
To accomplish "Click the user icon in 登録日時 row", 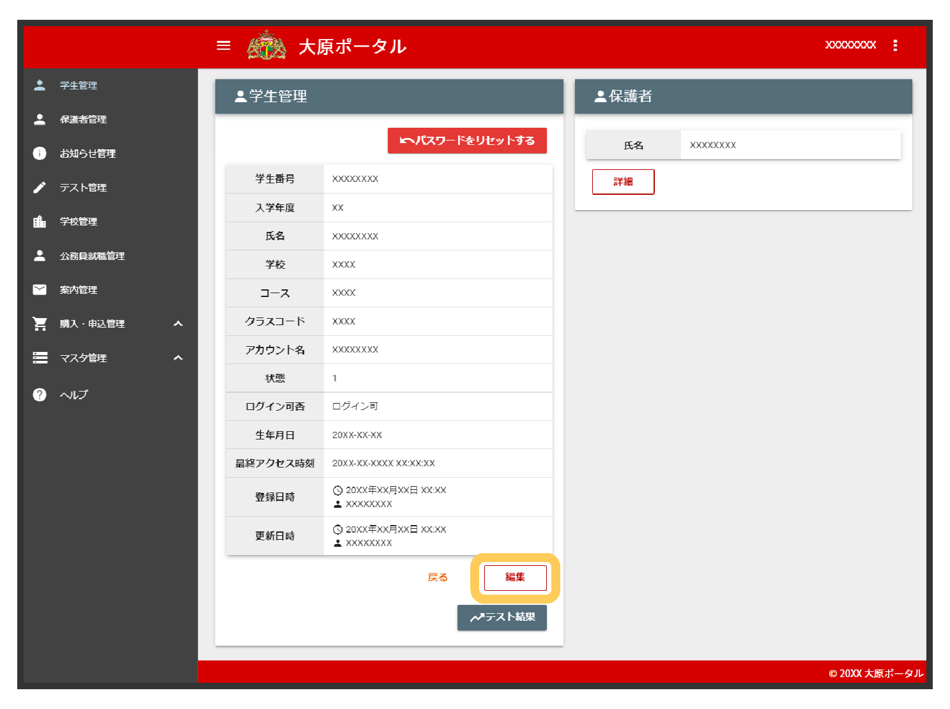I will click(x=338, y=505).
